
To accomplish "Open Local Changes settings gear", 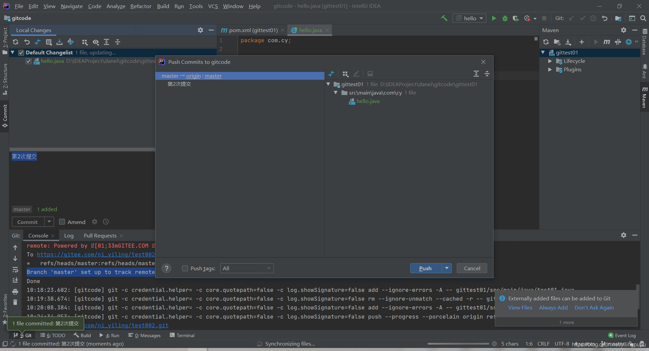I will coord(200,30).
